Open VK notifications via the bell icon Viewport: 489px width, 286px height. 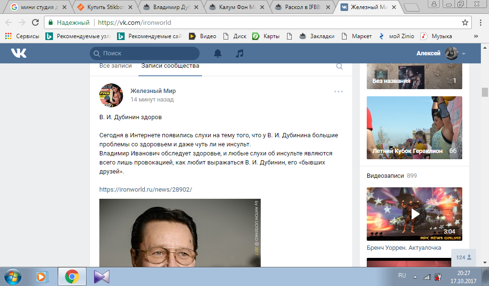coord(218,53)
